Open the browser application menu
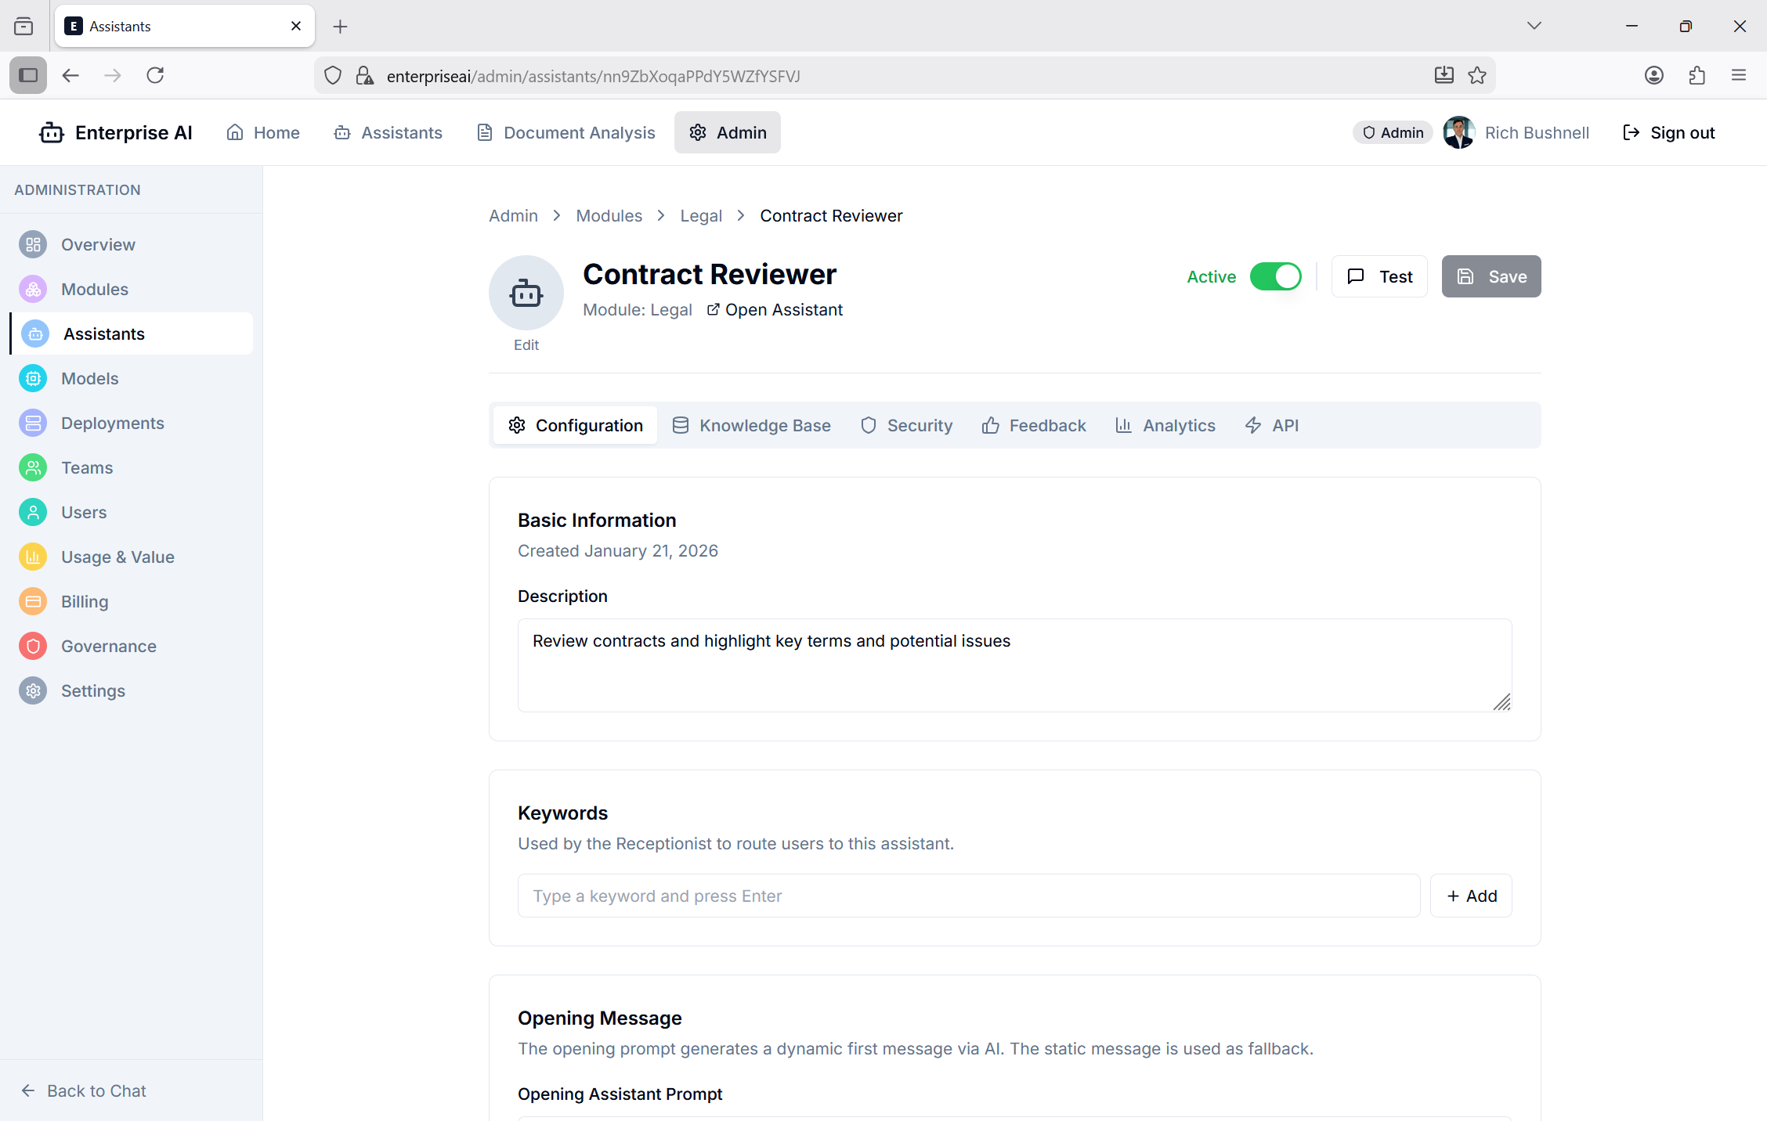Image resolution: width=1767 pixels, height=1121 pixels. 1739,75
